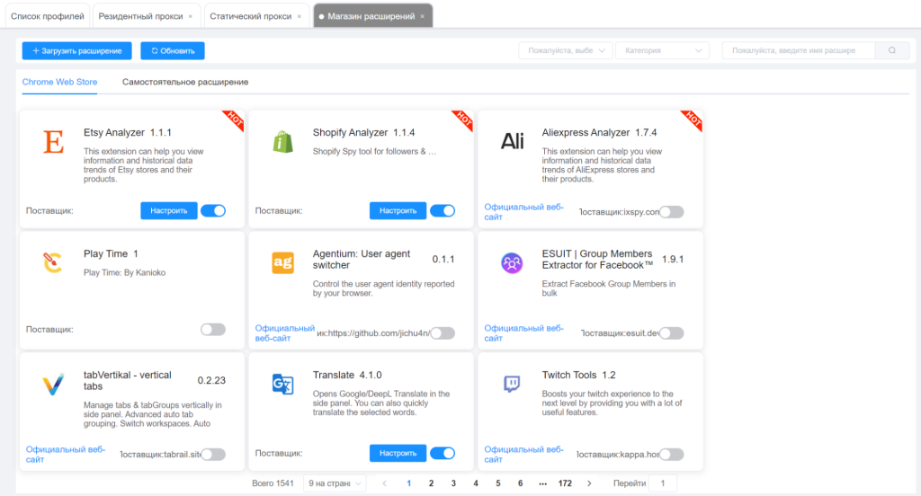This screenshot has height=496, width=921.
Task: Open Официальный веб-сайт link for Twitch Tools
Action: pyautogui.click(x=523, y=455)
